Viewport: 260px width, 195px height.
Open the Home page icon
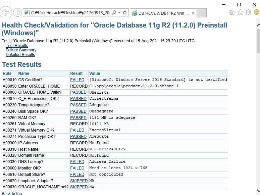(232, 12)
